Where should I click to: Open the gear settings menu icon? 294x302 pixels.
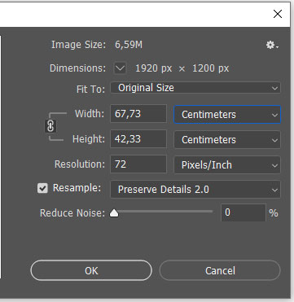click(272, 45)
